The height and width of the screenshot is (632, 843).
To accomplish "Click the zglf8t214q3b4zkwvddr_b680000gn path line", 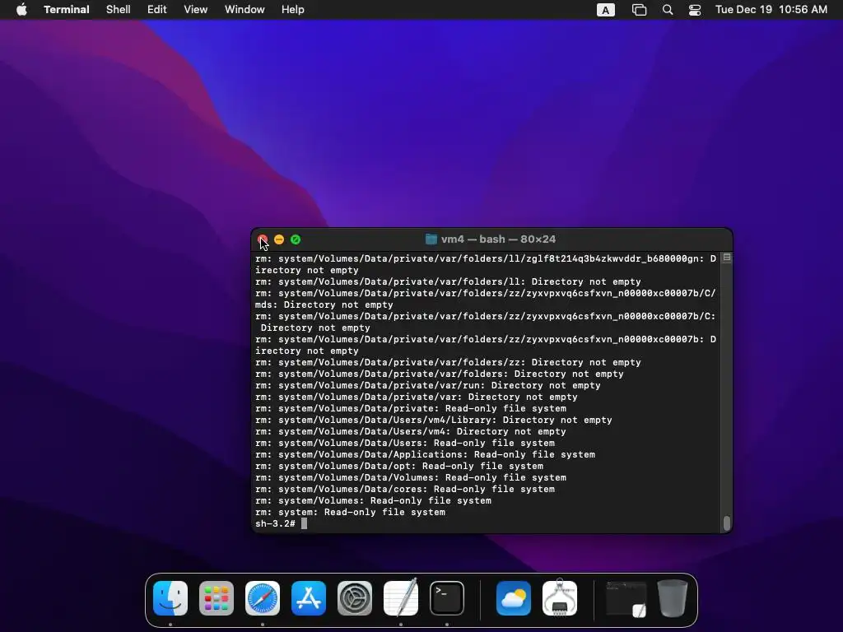I will coord(486,258).
